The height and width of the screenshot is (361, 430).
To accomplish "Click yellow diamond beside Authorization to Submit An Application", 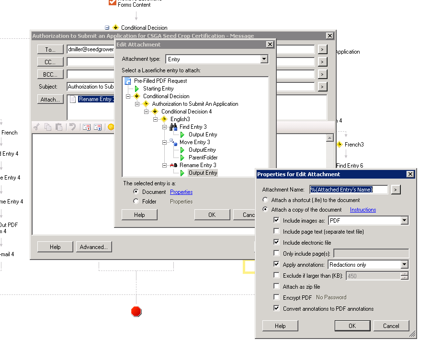I will (x=146, y=104).
